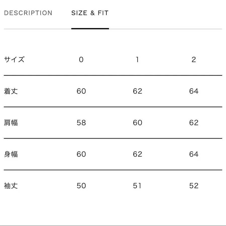Select size 1 column header
This screenshot has height=226, width=226.
(x=137, y=60)
